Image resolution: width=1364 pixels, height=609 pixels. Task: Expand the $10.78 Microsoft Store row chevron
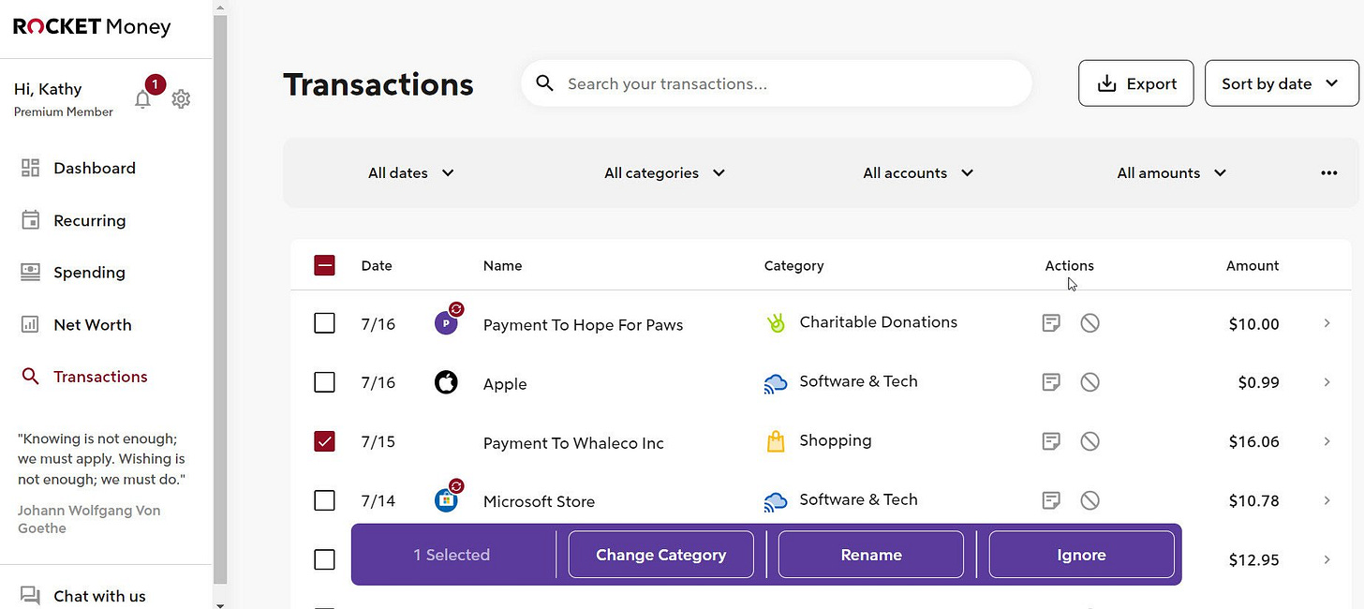click(x=1327, y=500)
